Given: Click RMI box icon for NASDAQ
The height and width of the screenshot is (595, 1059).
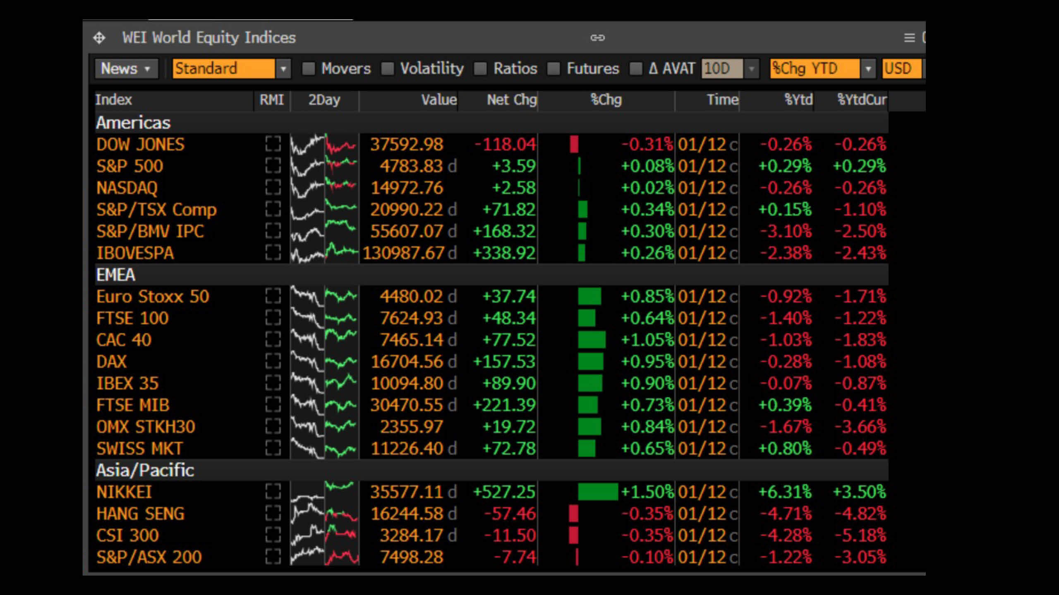Looking at the screenshot, I should point(273,188).
